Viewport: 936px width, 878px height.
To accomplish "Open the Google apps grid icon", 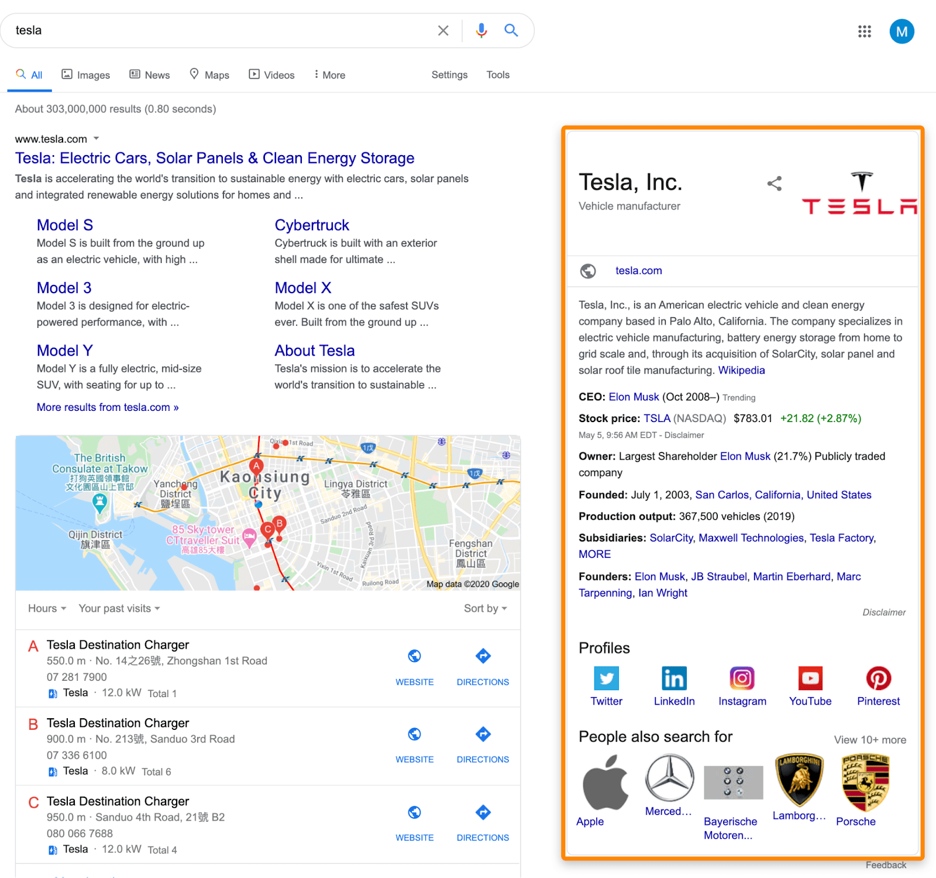I will pyautogui.click(x=864, y=31).
